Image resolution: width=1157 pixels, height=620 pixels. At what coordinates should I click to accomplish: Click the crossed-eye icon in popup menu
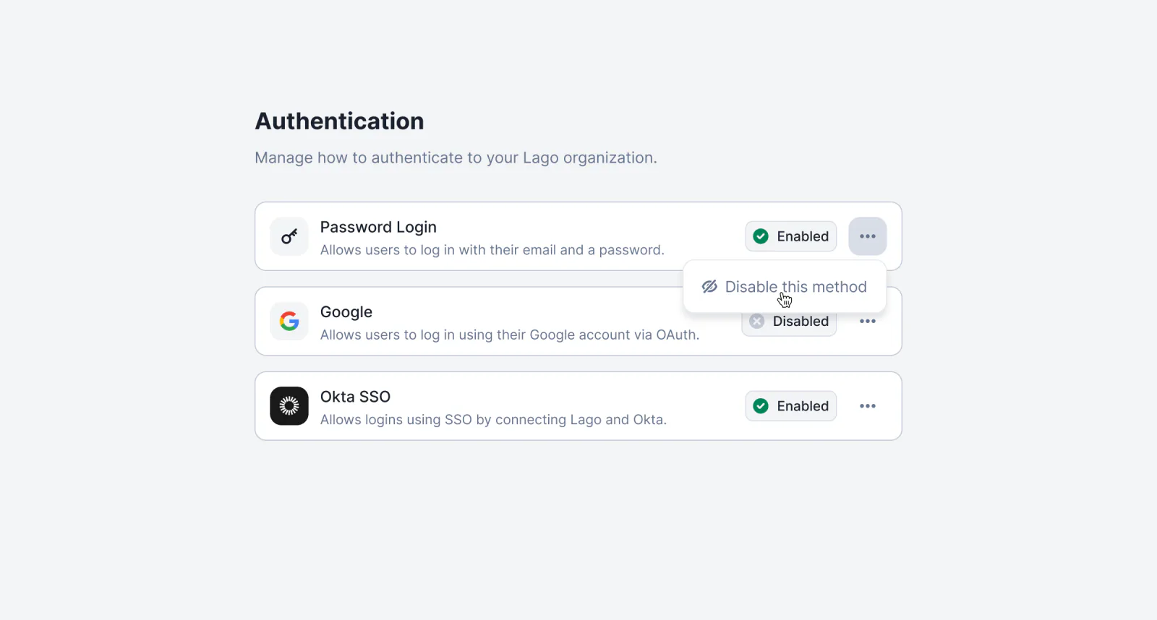tap(709, 287)
